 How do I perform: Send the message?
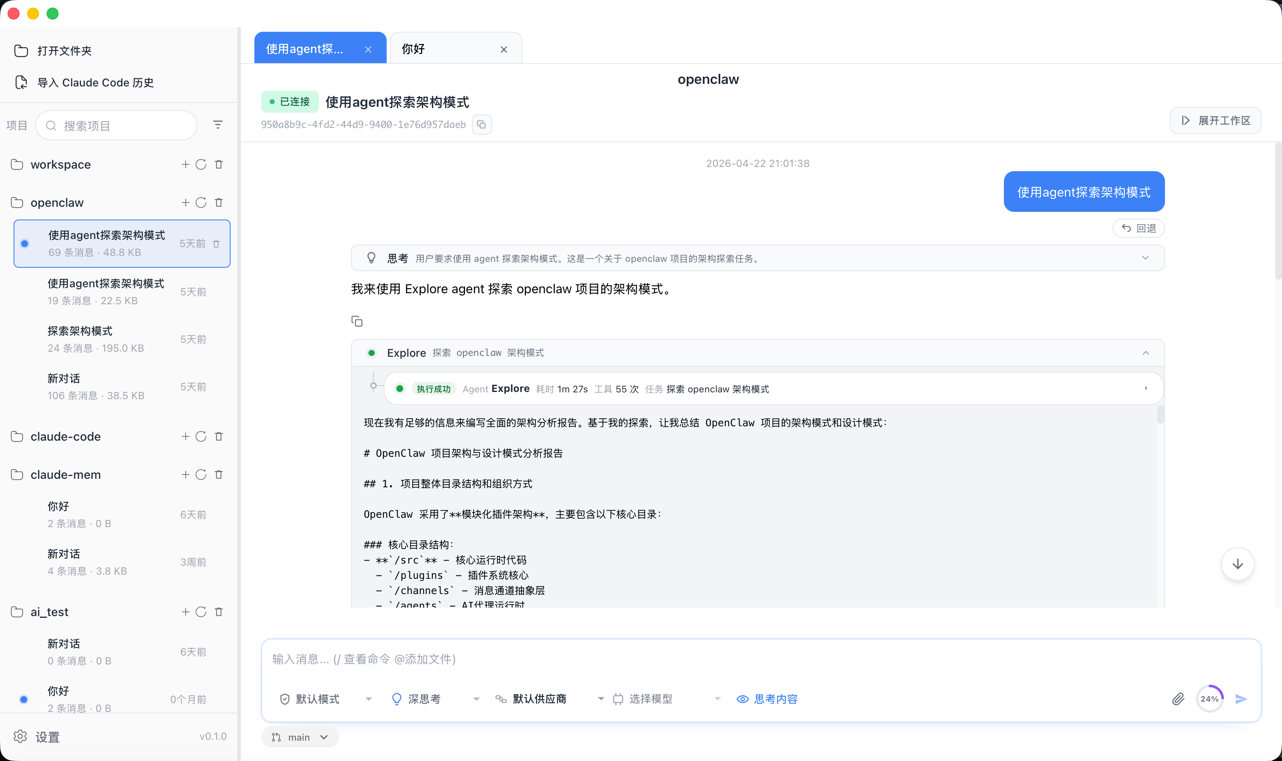click(x=1241, y=698)
